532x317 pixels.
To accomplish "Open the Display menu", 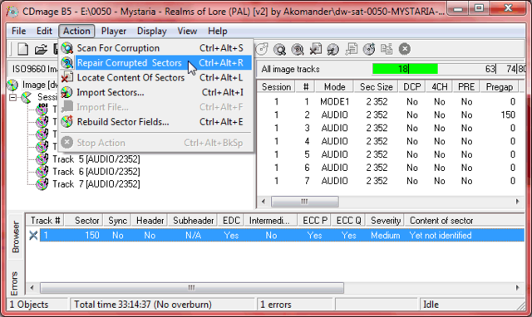I will click(x=151, y=32).
